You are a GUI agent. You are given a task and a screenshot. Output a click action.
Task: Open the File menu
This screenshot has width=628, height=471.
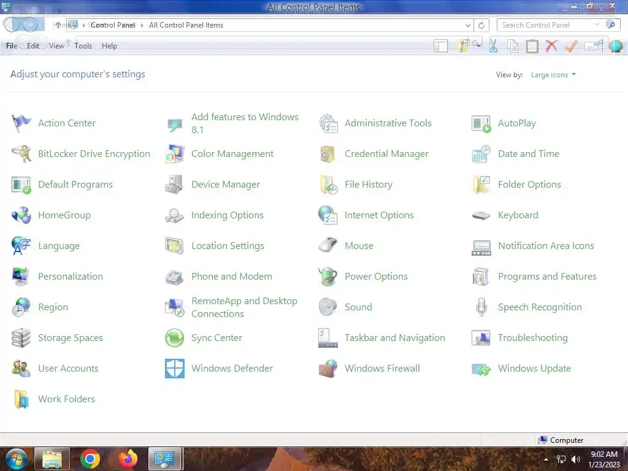[x=12, y=46]
